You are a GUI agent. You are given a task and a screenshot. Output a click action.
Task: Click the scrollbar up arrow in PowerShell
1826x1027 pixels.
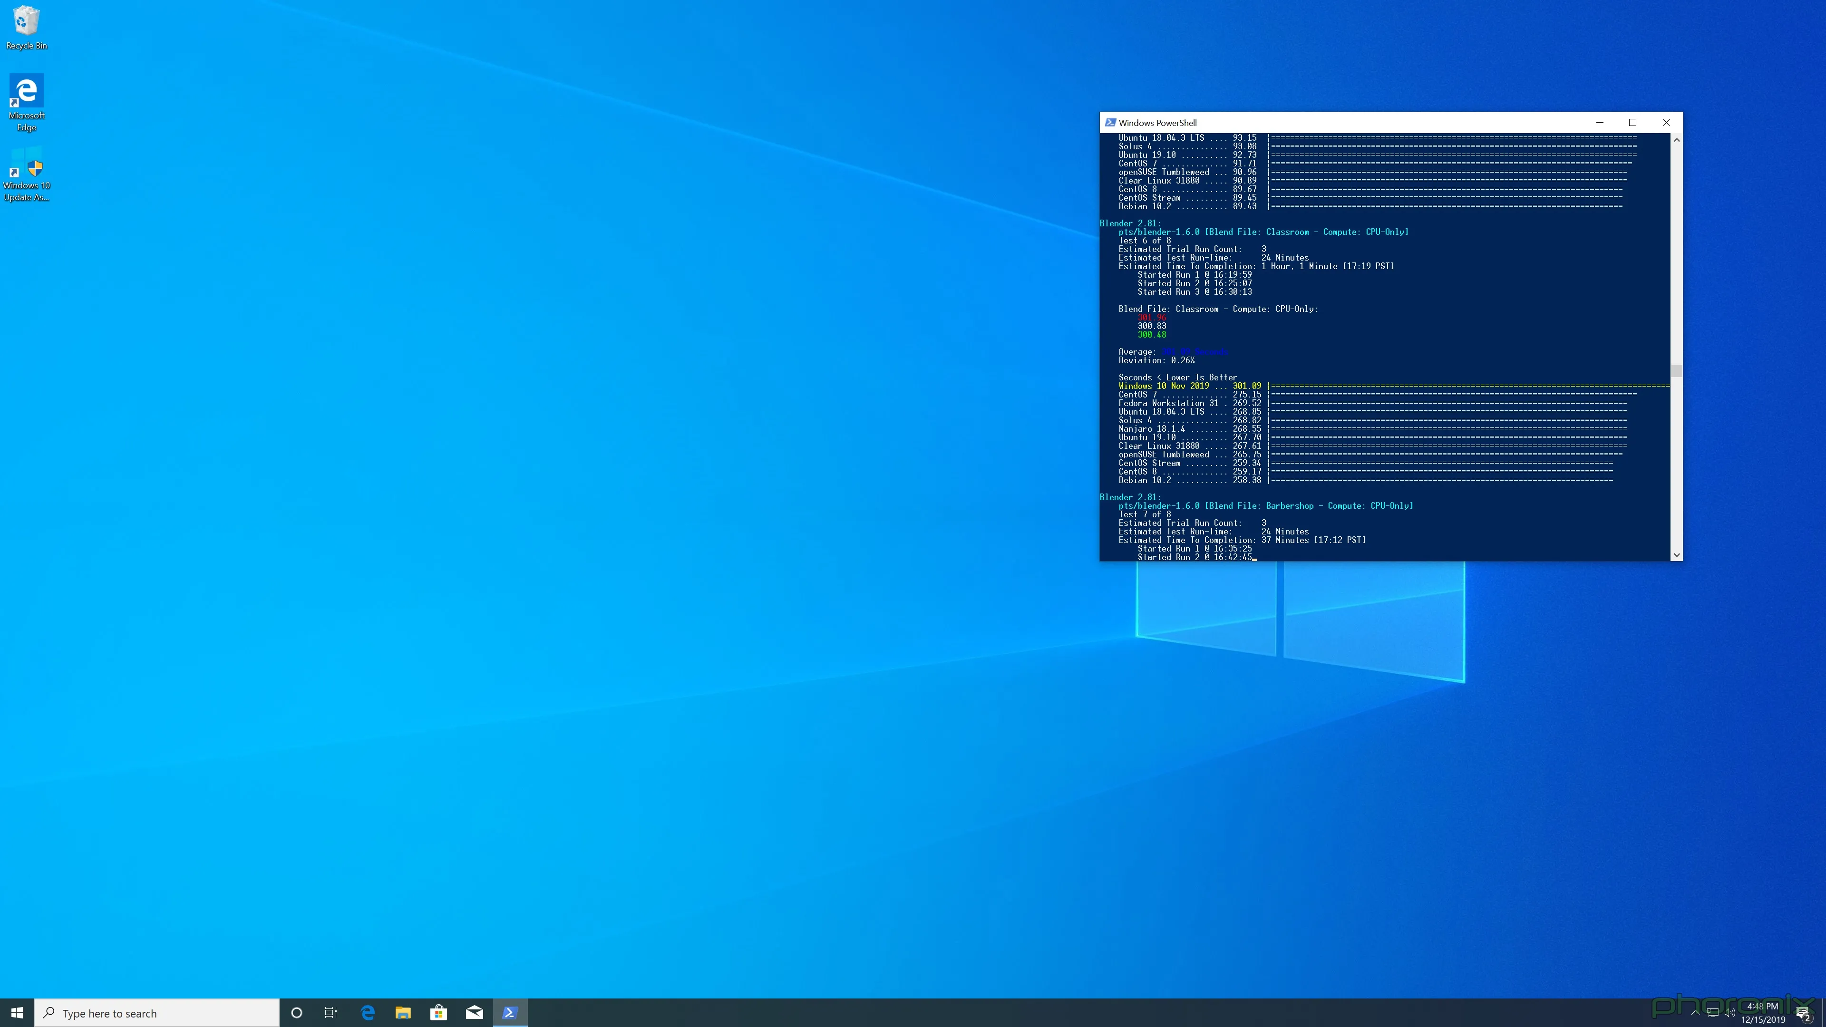[x=1676, y=140]
